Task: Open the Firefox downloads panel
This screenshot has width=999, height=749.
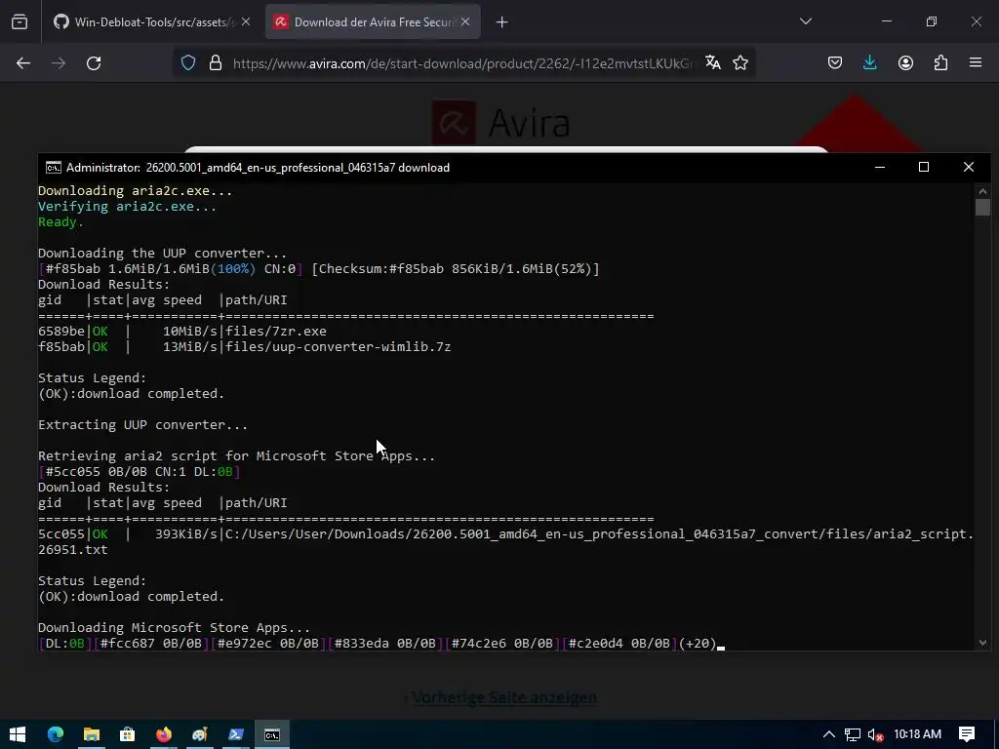Action: [x=869, y=62]
